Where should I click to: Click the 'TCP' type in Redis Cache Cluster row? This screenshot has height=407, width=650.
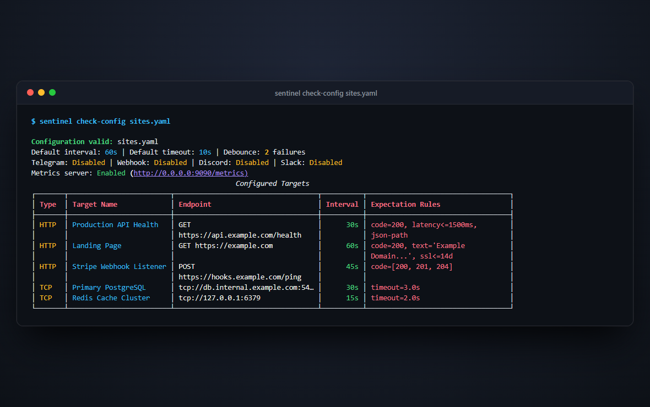point(46,298)
